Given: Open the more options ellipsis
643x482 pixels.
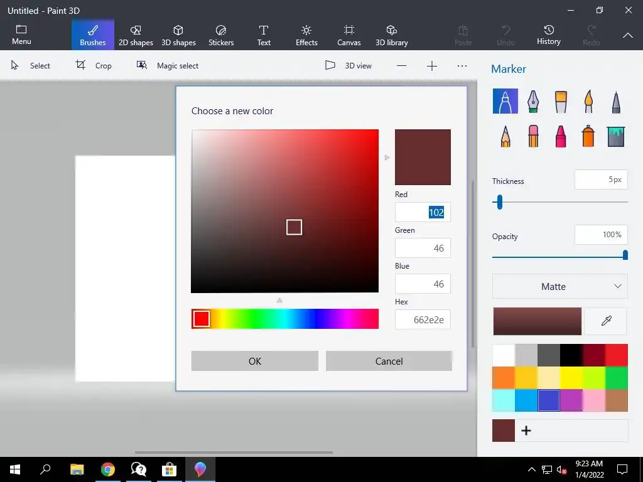Looking at the screenshot, I should (x=462, y=65).
